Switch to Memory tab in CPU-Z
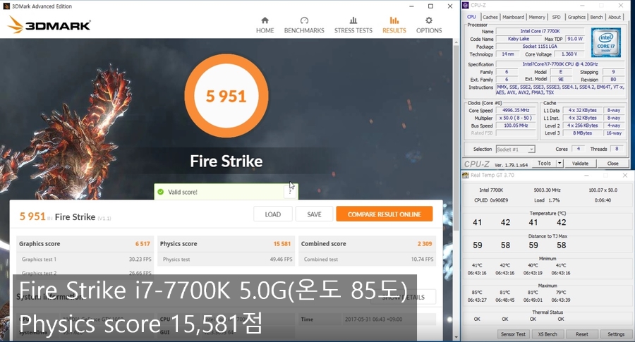635x342 pixels. [537, 17]
